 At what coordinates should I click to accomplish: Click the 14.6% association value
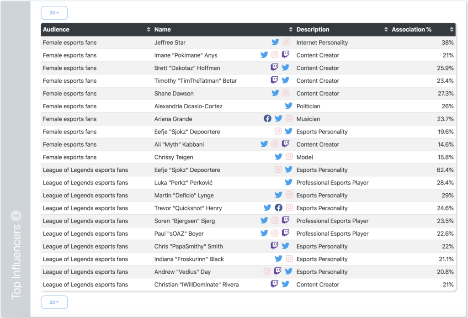[x=446, y=145]
